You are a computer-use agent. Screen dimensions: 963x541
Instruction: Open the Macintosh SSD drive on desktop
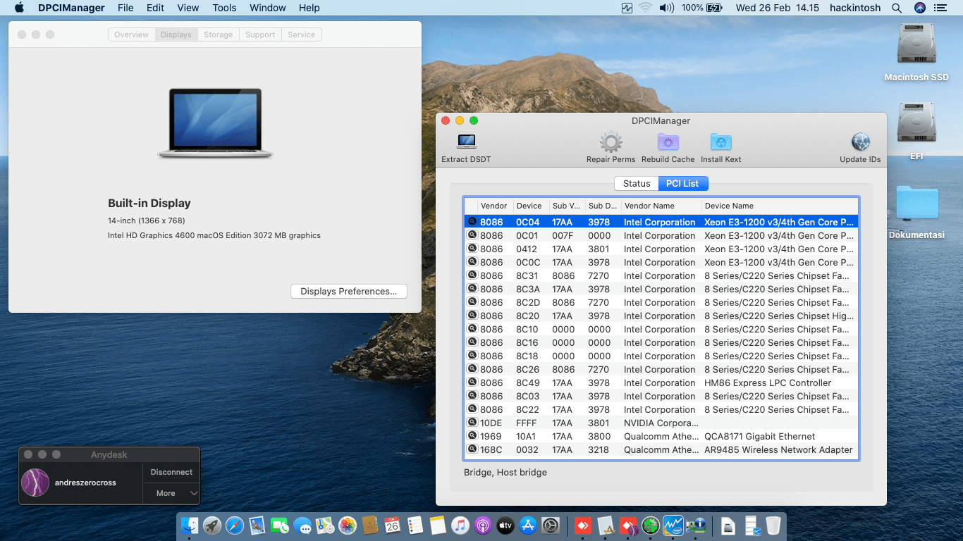tap(916, 44)
